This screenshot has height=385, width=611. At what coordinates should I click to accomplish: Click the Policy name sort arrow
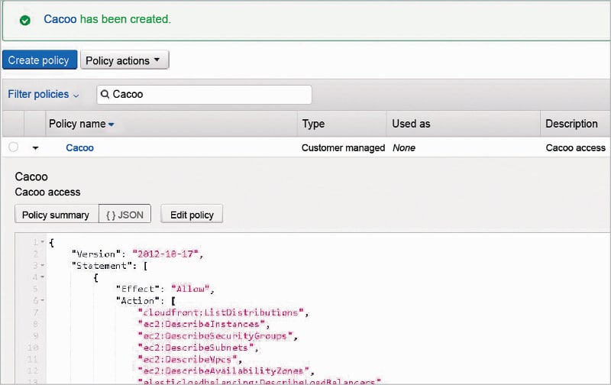point(112,125)
